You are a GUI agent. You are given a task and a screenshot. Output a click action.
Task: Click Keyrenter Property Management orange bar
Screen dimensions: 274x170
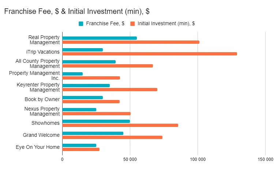point(109,89)
